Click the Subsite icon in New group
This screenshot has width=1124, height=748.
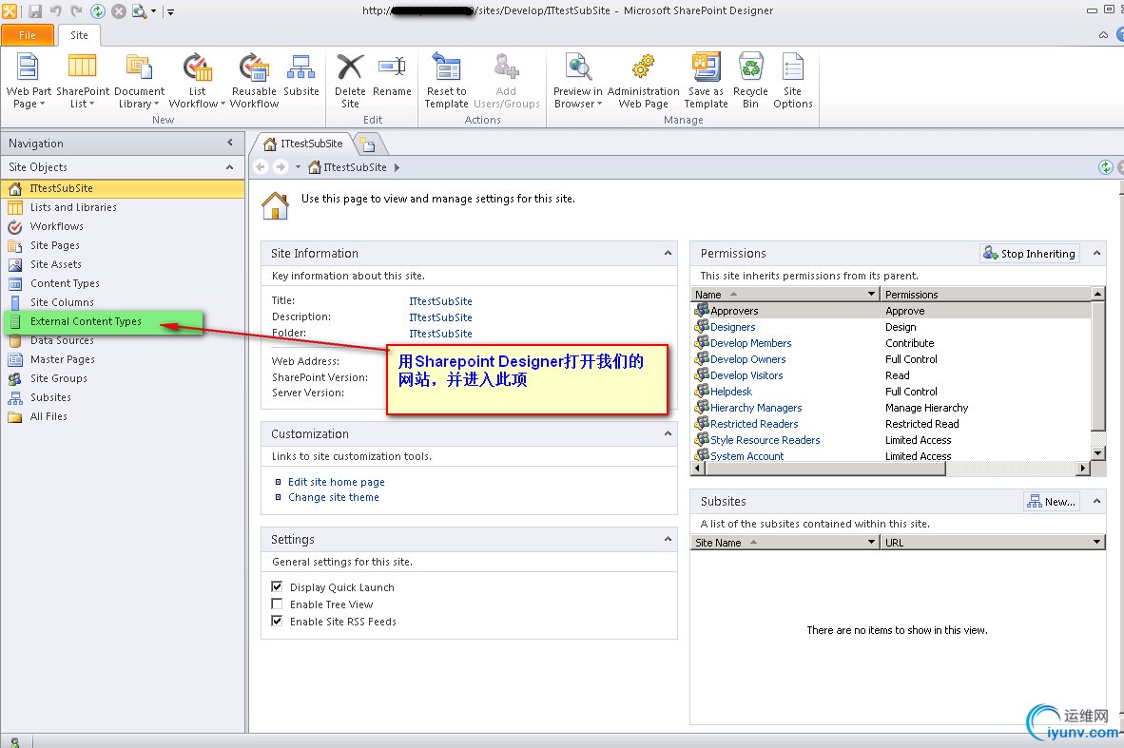click(300, 68)
